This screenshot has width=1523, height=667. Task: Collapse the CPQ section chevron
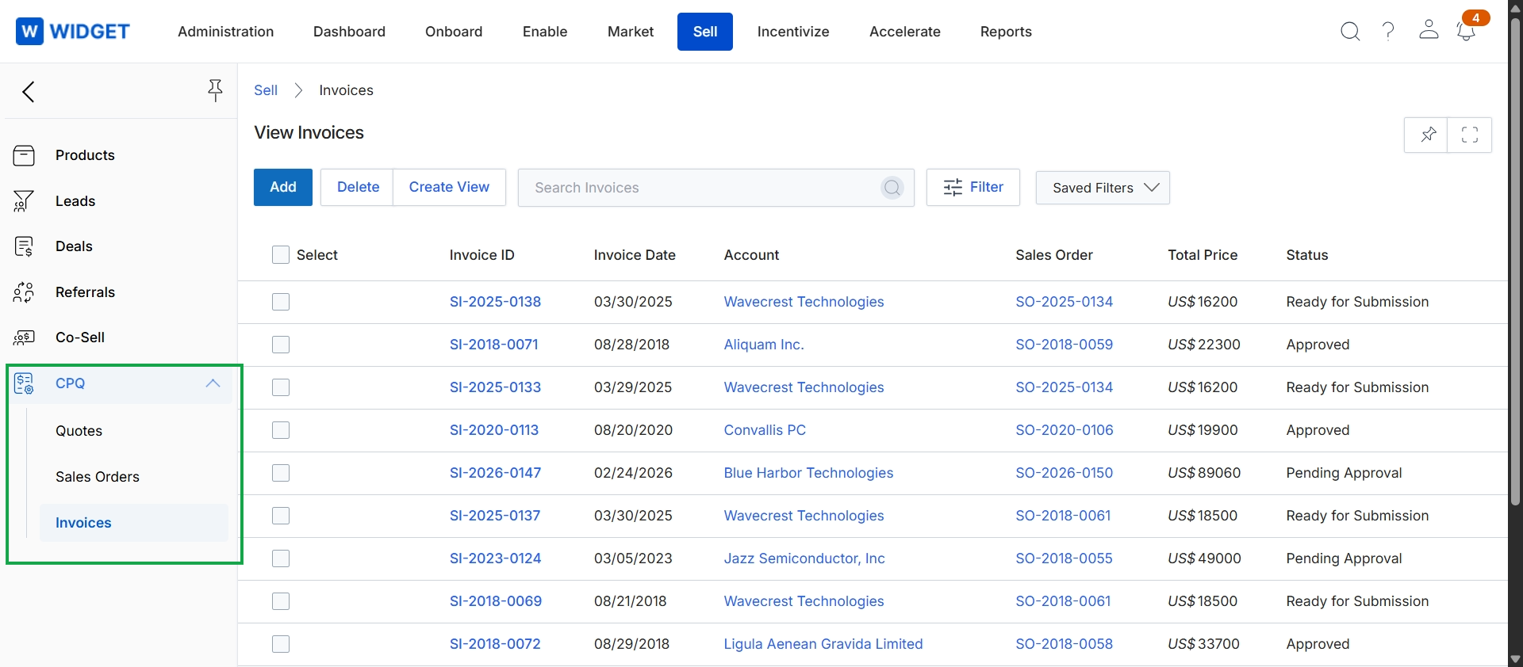[x=213, y=383]
